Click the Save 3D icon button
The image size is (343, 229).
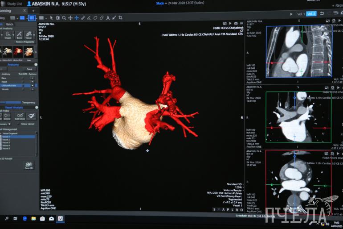(29, 164)
